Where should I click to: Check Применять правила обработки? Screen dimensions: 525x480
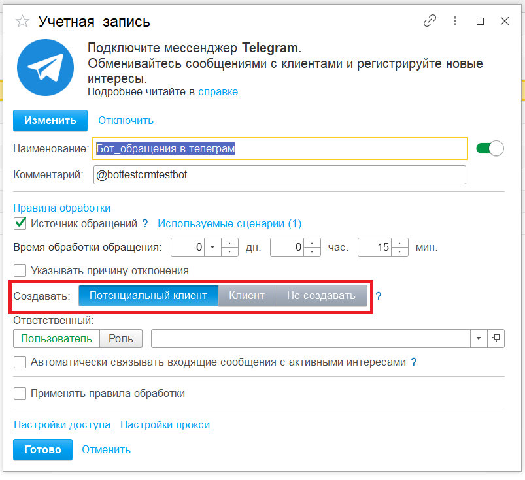click(20, 393)
